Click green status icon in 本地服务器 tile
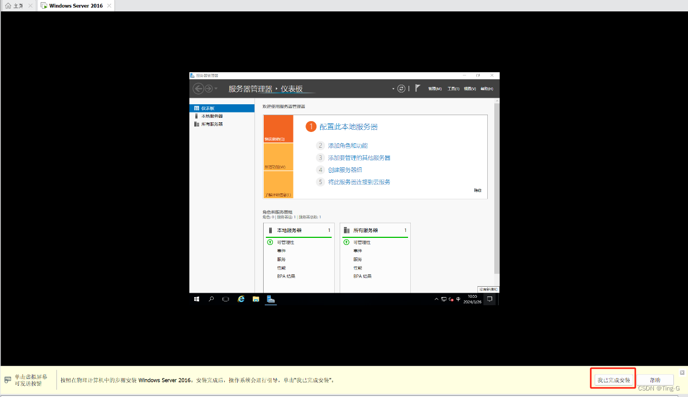The width and height of the screenshot is (688, 397). coord(270,242)
